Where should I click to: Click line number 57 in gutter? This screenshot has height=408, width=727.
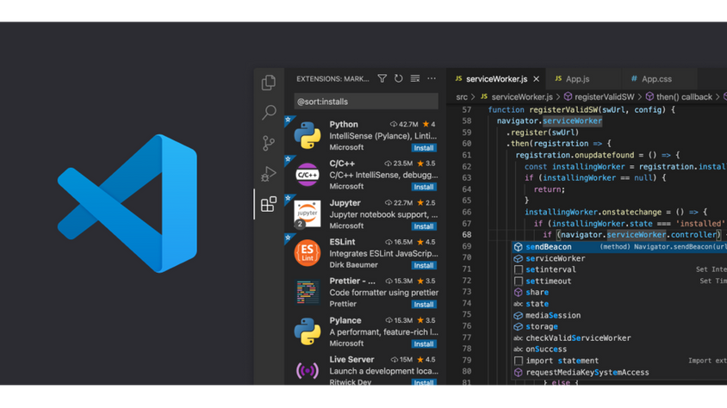466,110
